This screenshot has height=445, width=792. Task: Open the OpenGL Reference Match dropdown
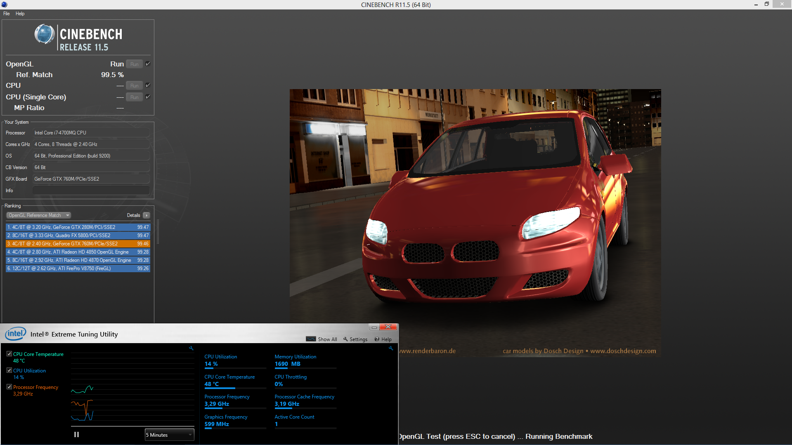click(x=39, y=215)
